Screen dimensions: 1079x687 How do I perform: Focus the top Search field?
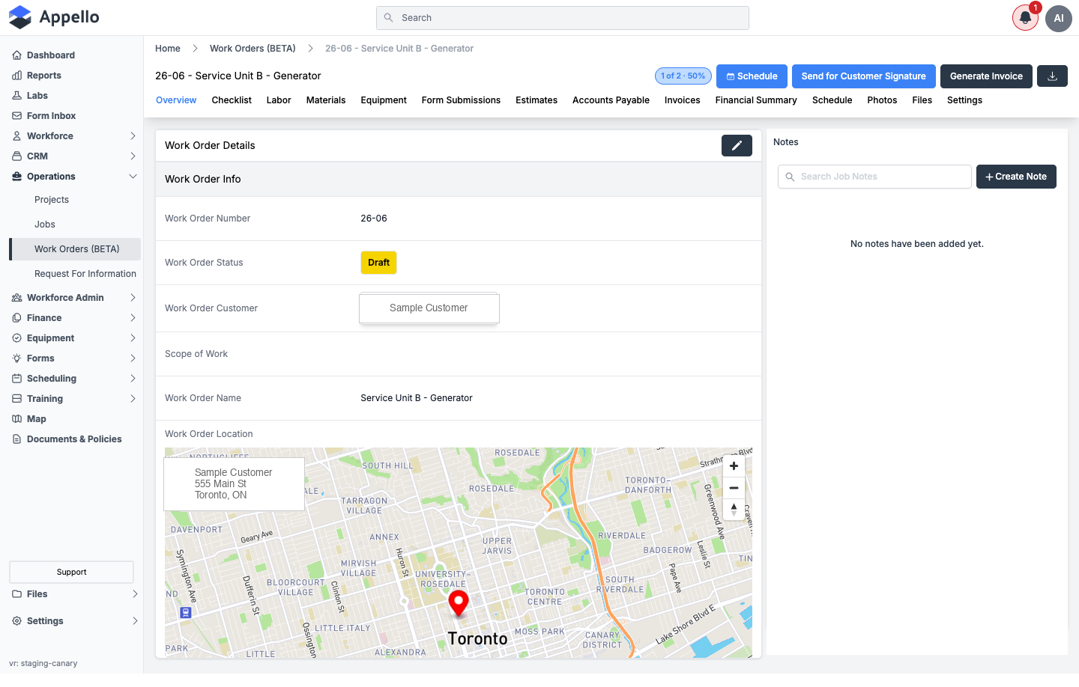tap(563, 18)
